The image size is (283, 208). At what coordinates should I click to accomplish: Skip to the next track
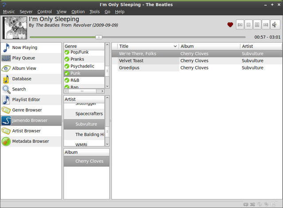point(266,25)
